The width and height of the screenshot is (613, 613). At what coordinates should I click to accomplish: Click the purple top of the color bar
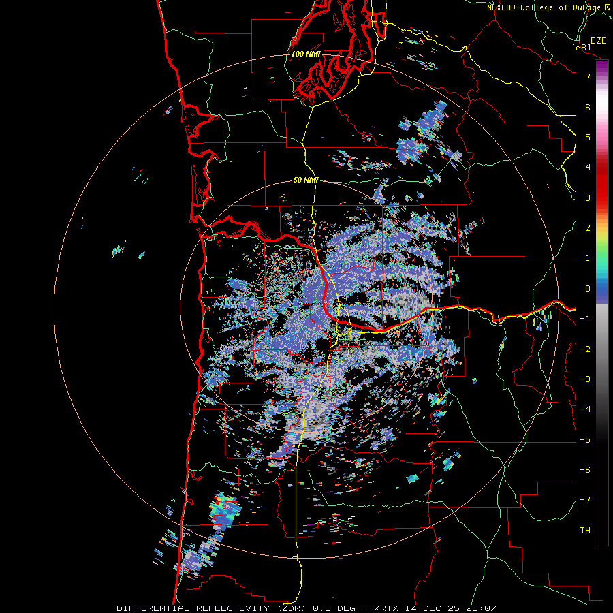601,67
